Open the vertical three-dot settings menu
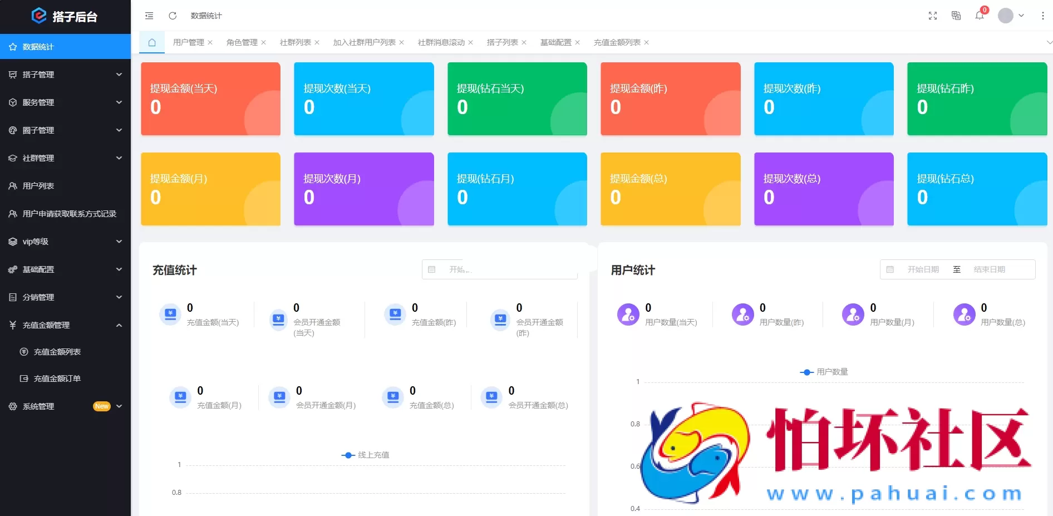1053x516 pixels. (1042, 16)
